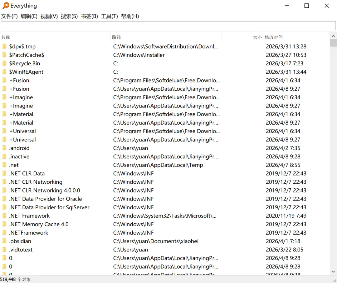Select the .inactive folder name

click(19, 156)
